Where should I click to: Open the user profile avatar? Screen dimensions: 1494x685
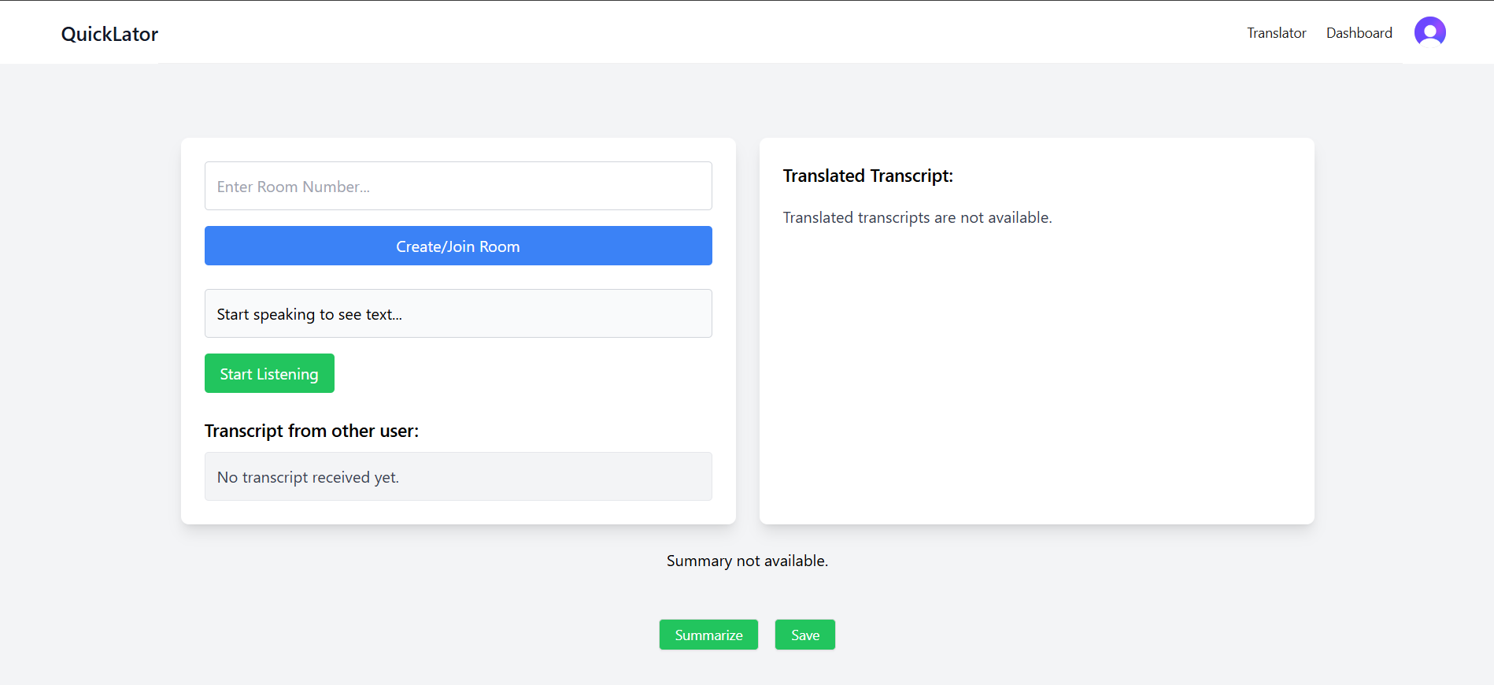(1429, 32)
